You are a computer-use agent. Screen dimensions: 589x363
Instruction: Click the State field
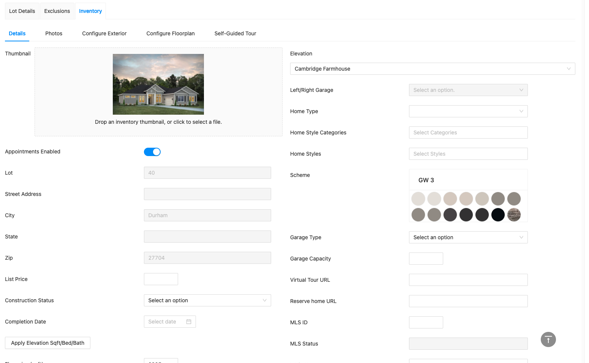click(x=207, y=237)
